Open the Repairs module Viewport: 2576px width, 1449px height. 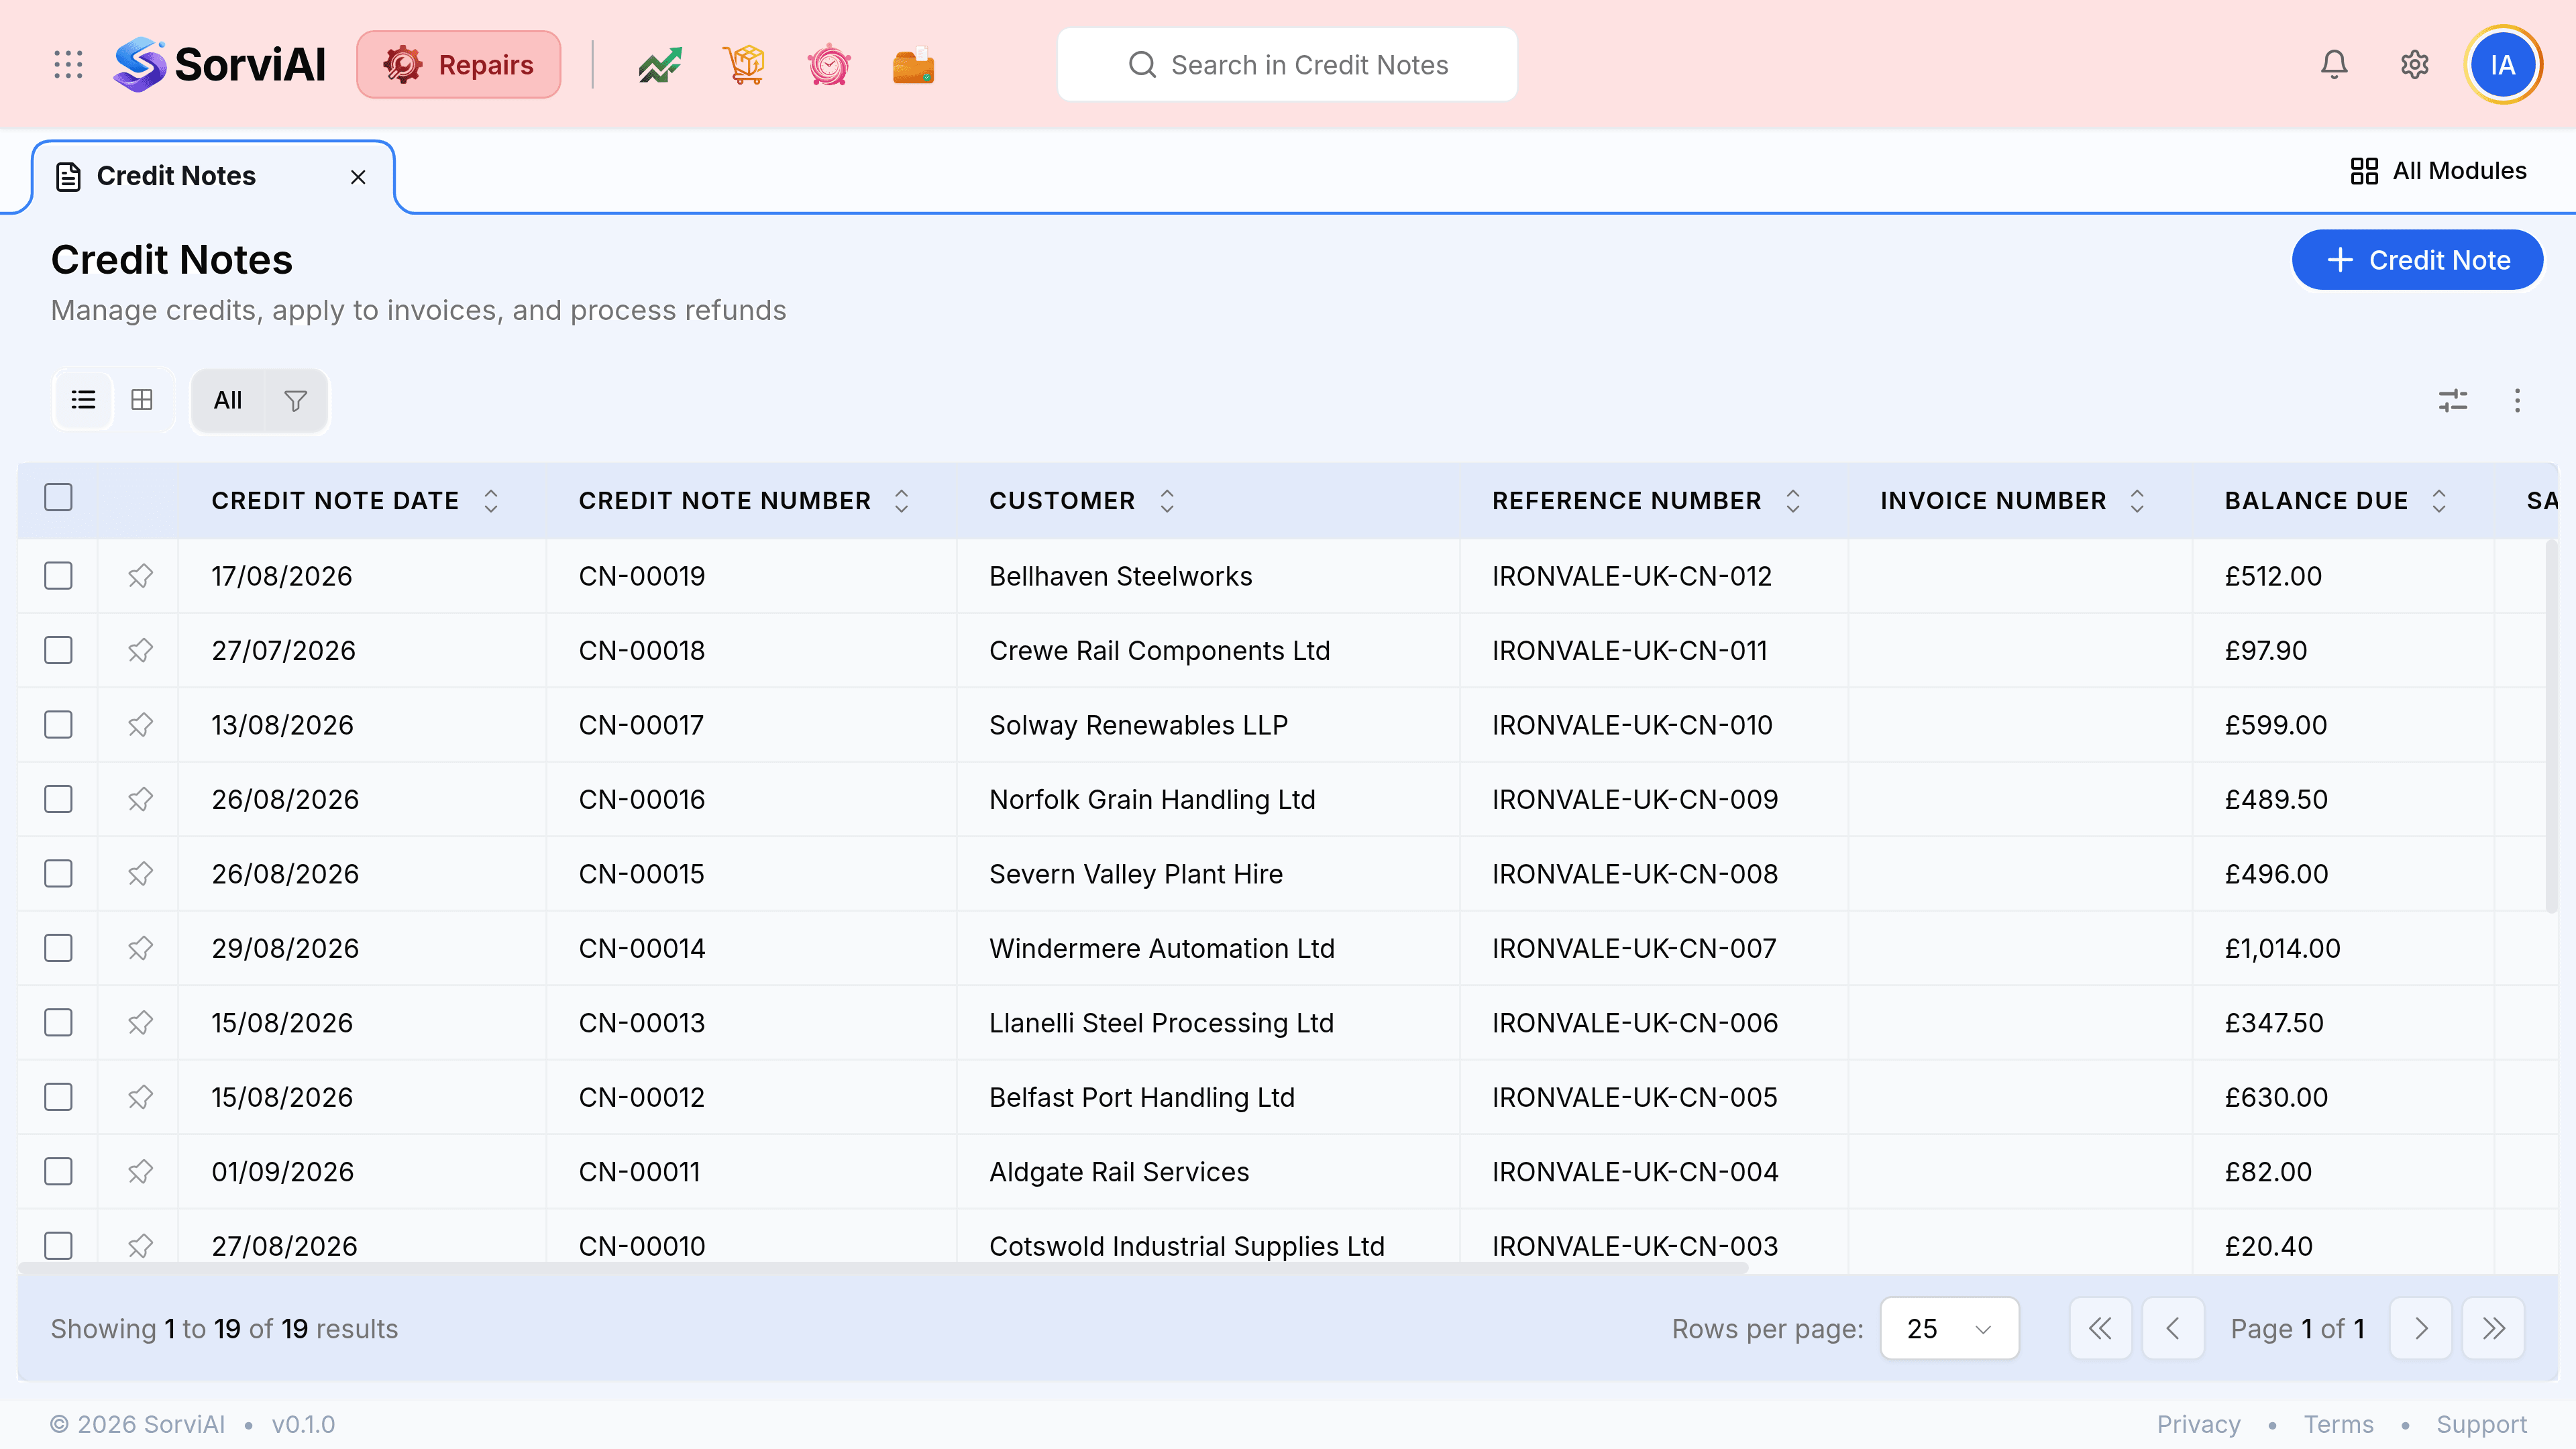[459, 65]
